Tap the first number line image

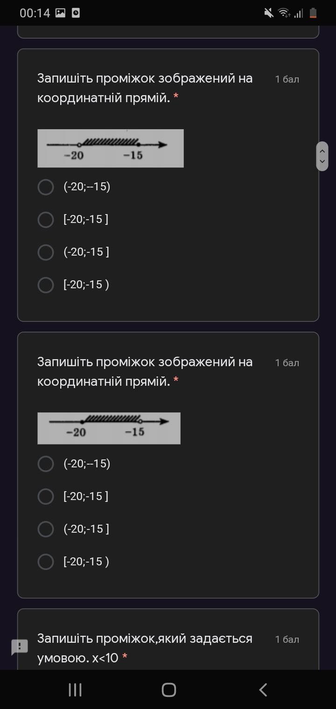coord(111,148)
